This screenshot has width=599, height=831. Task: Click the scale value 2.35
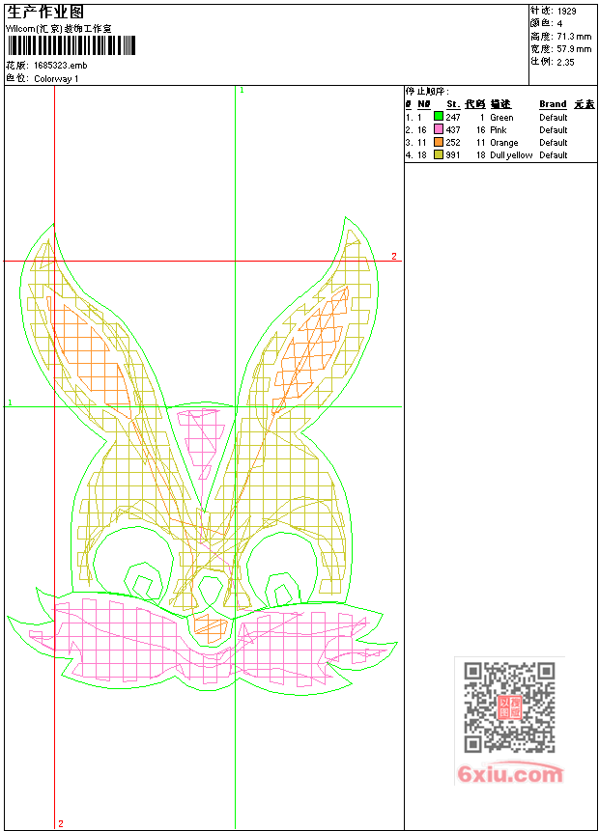point(565,62)
